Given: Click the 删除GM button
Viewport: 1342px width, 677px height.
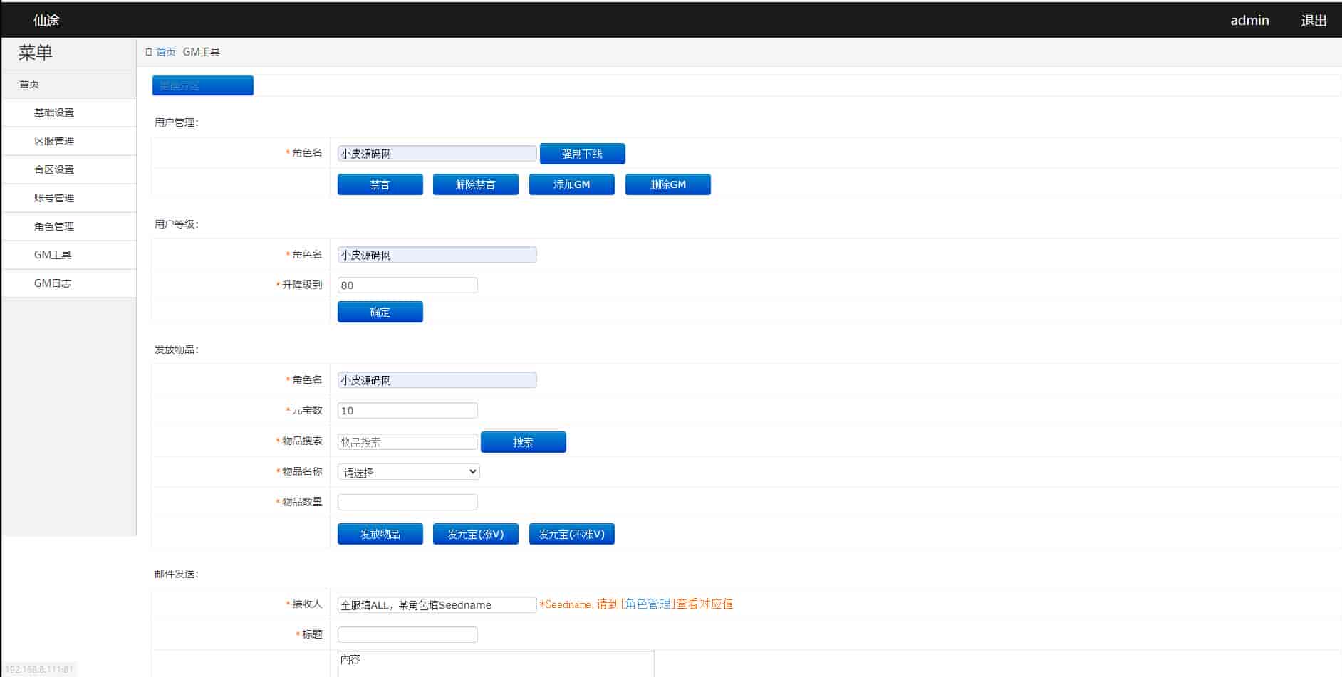Looking at the screenshot, I should pyautogui.click(x=667, y=184).
